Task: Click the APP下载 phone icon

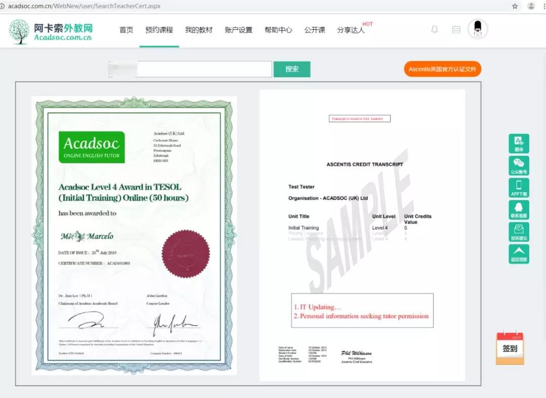Action: (519, 188)
